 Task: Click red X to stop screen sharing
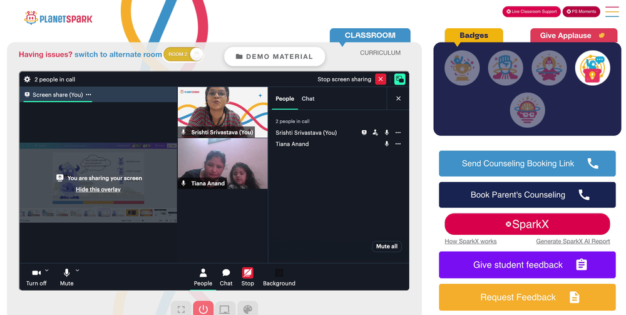[x=381, y=79]
